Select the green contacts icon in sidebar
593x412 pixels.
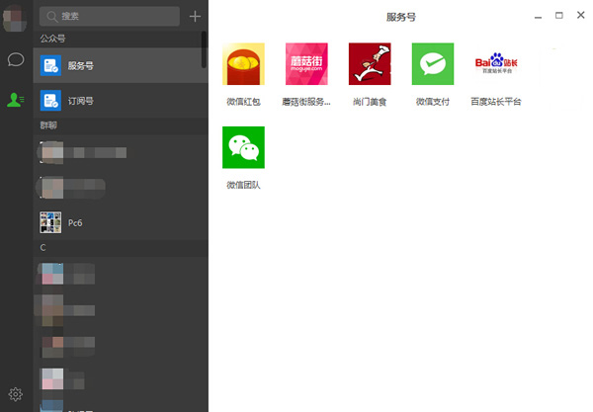pyautogui.click(x=16, y=100)
